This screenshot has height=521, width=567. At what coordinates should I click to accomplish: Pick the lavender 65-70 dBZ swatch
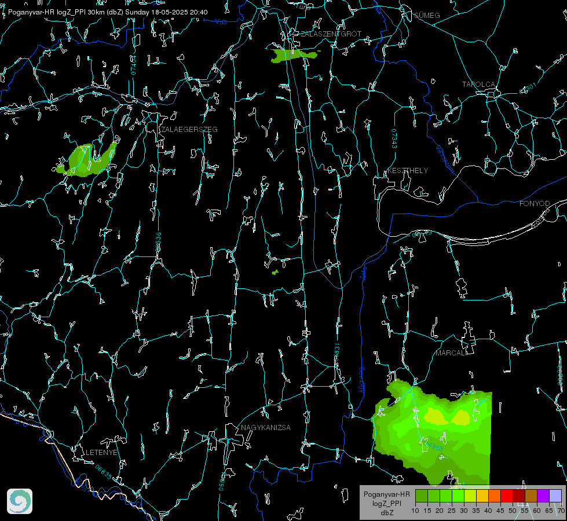(x=555, y=496)
